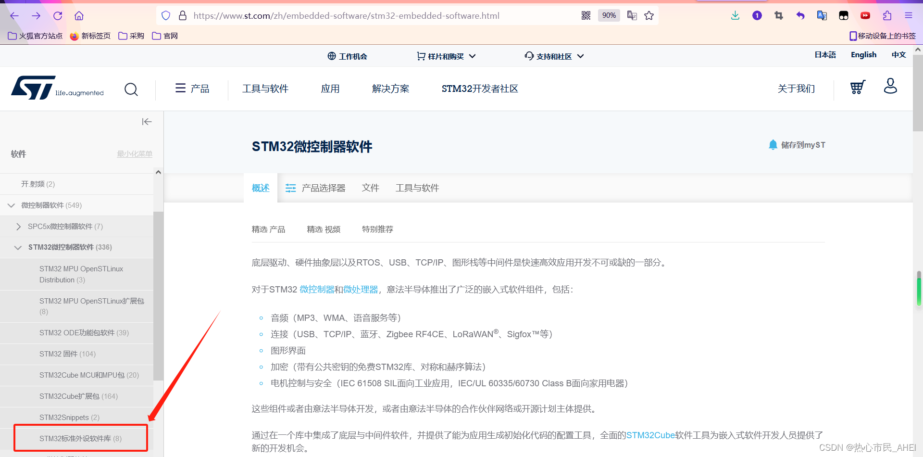Select STM32Cube扩展包 (164) in sidebar

point(78,396)
